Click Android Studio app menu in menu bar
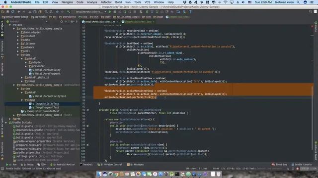 click(x=21, y=2)
